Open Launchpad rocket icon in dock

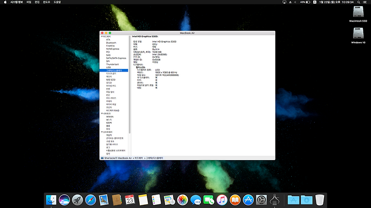(x=77, y=200)
